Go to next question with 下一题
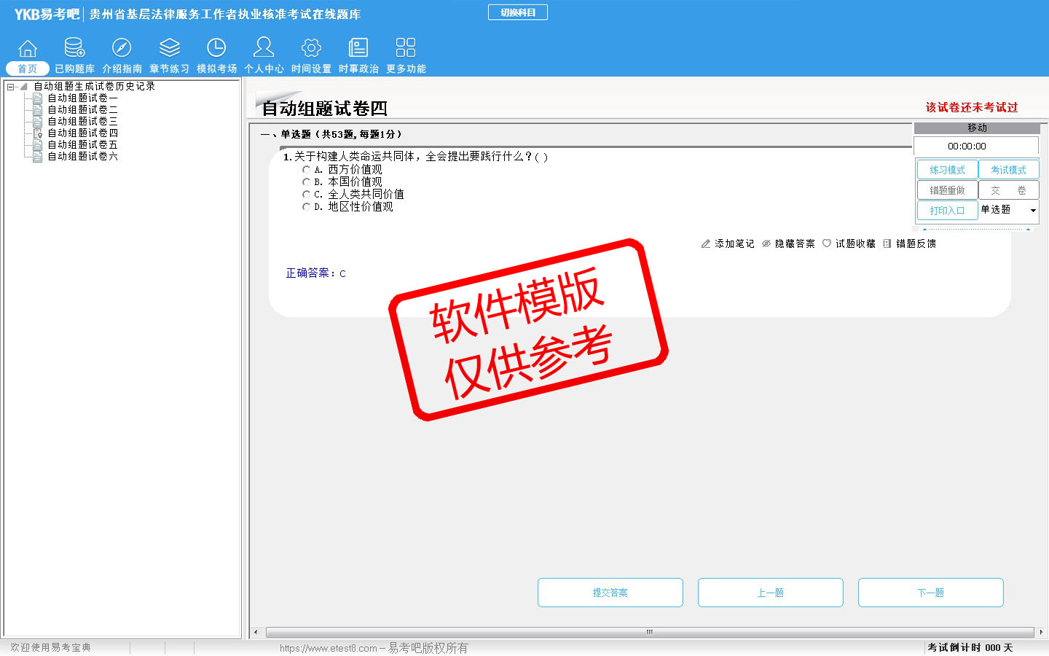Image resolution: width=1049 pixels, height=656 pixels. [930, 593]
